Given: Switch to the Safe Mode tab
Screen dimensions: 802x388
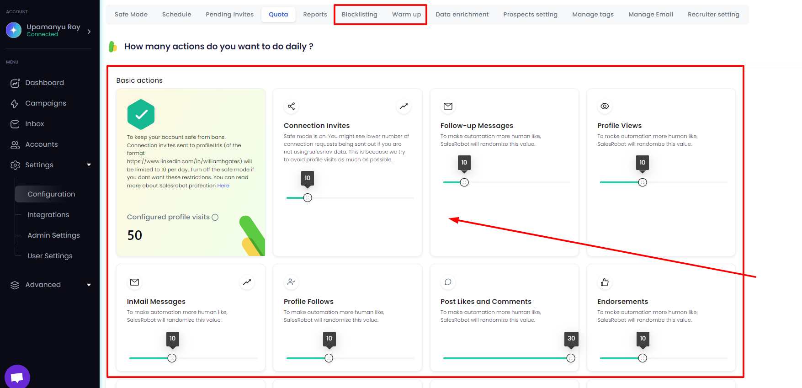Looking at the screenshot, I should pos(131,15).
